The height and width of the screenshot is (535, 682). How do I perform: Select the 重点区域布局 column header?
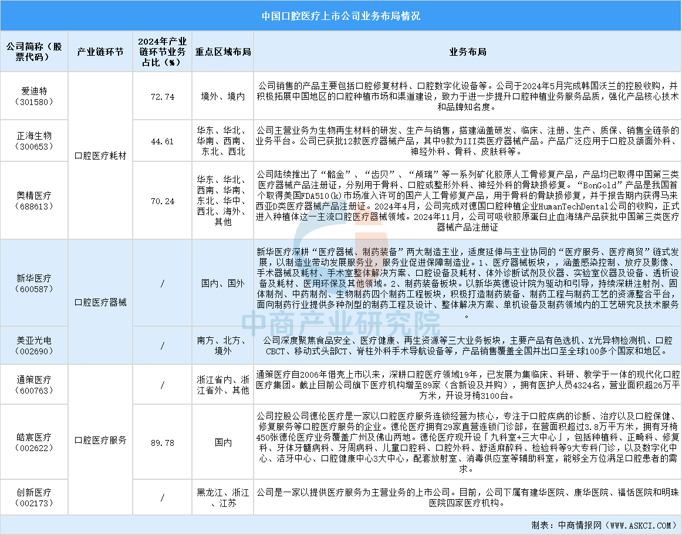point(222,52)
